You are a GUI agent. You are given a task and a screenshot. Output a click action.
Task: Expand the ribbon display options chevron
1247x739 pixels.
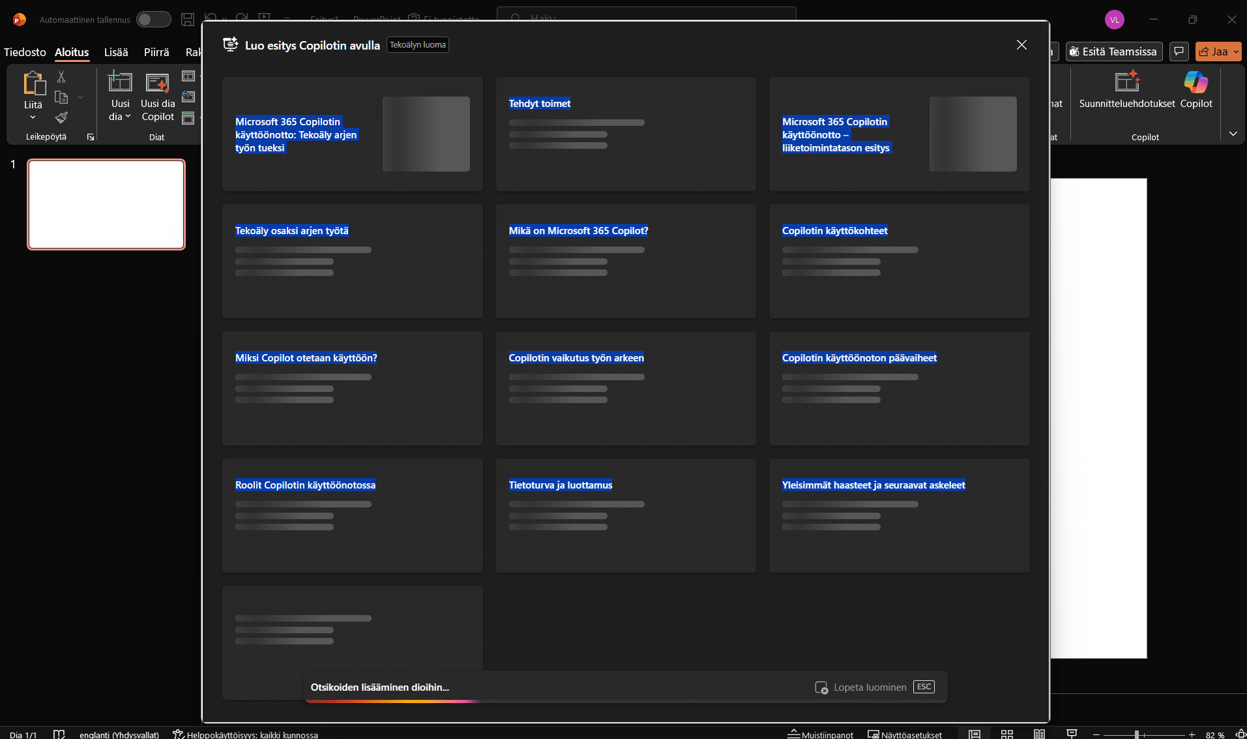(x=1233, y=134)
